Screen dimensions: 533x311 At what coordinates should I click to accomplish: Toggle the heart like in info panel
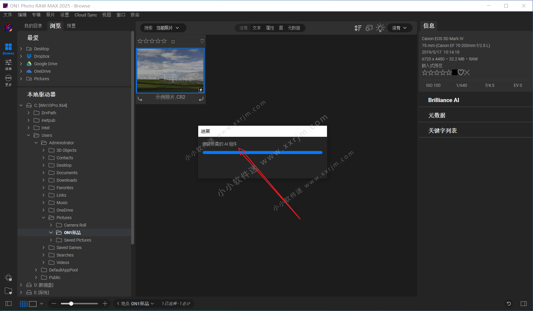pos(461,72)
